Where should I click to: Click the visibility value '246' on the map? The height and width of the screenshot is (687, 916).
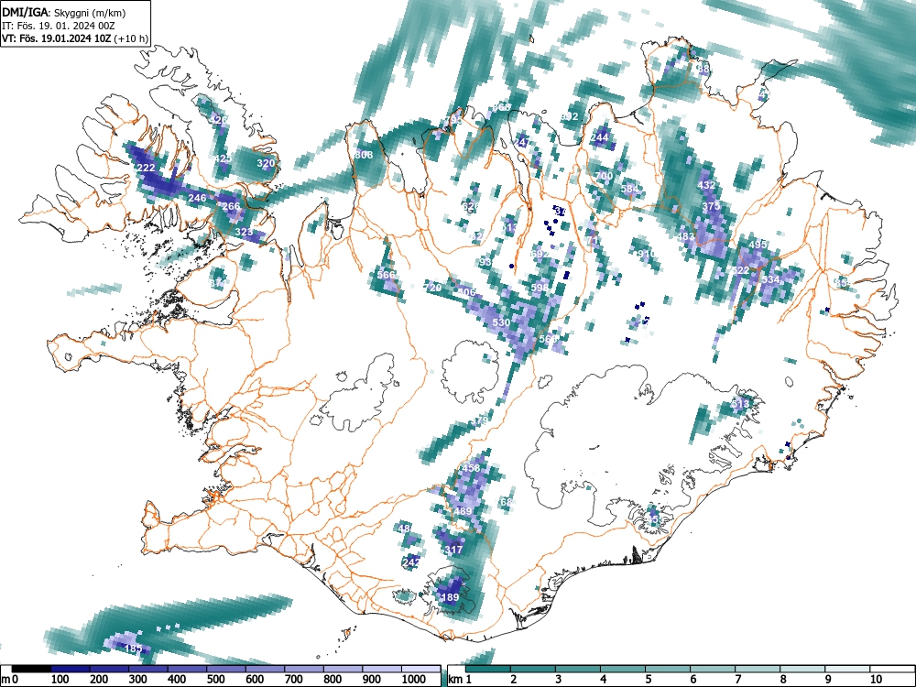198,198
